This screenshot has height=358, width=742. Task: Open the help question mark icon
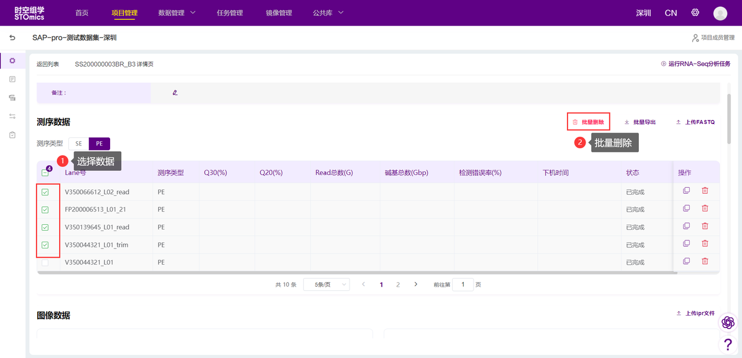(x=728, y=345)
